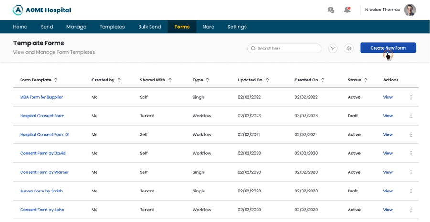Sort by Shared With column arrows
This screenshot has height=222, width=430.
click(x=170, y=80)
